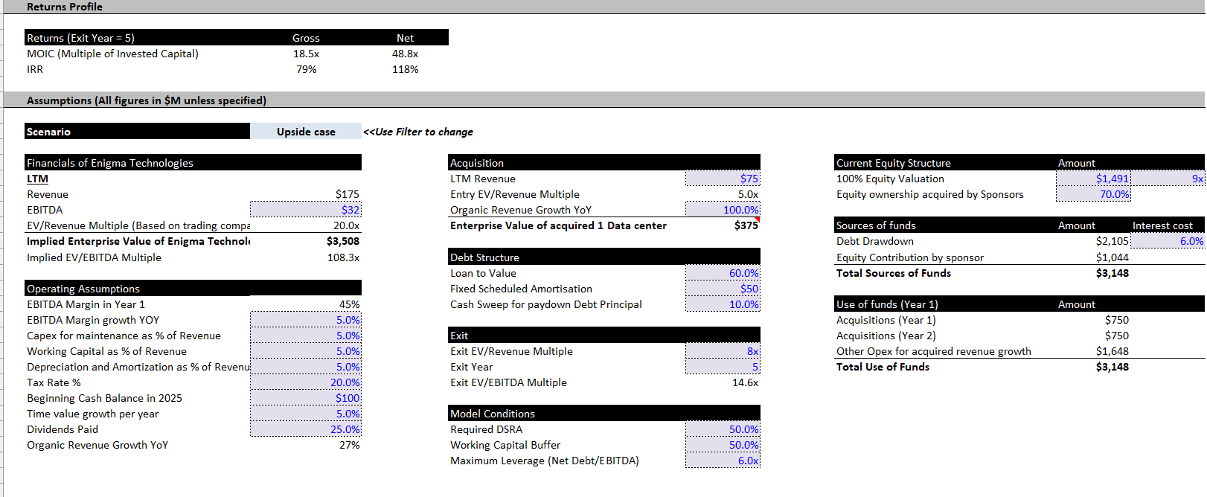Select the Cash Sweep 10.0% cell
The width and height of the screenshot is (1207, 497).
tap(723, 304)
